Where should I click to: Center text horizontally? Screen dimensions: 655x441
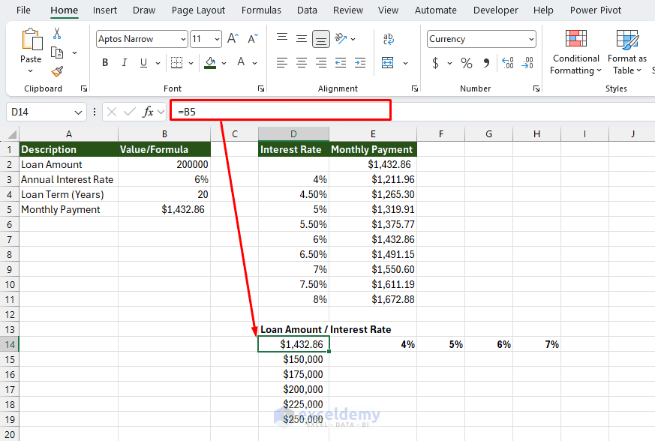(301, 63)
